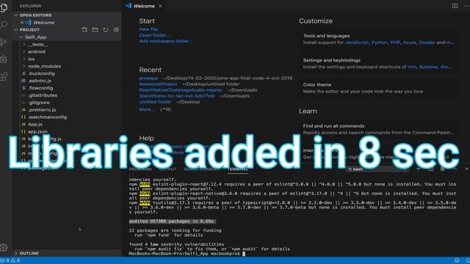Install JavaScript language support link
This screenshot has height=264, width=470.
pyautogui.click(x=357, y=43)
